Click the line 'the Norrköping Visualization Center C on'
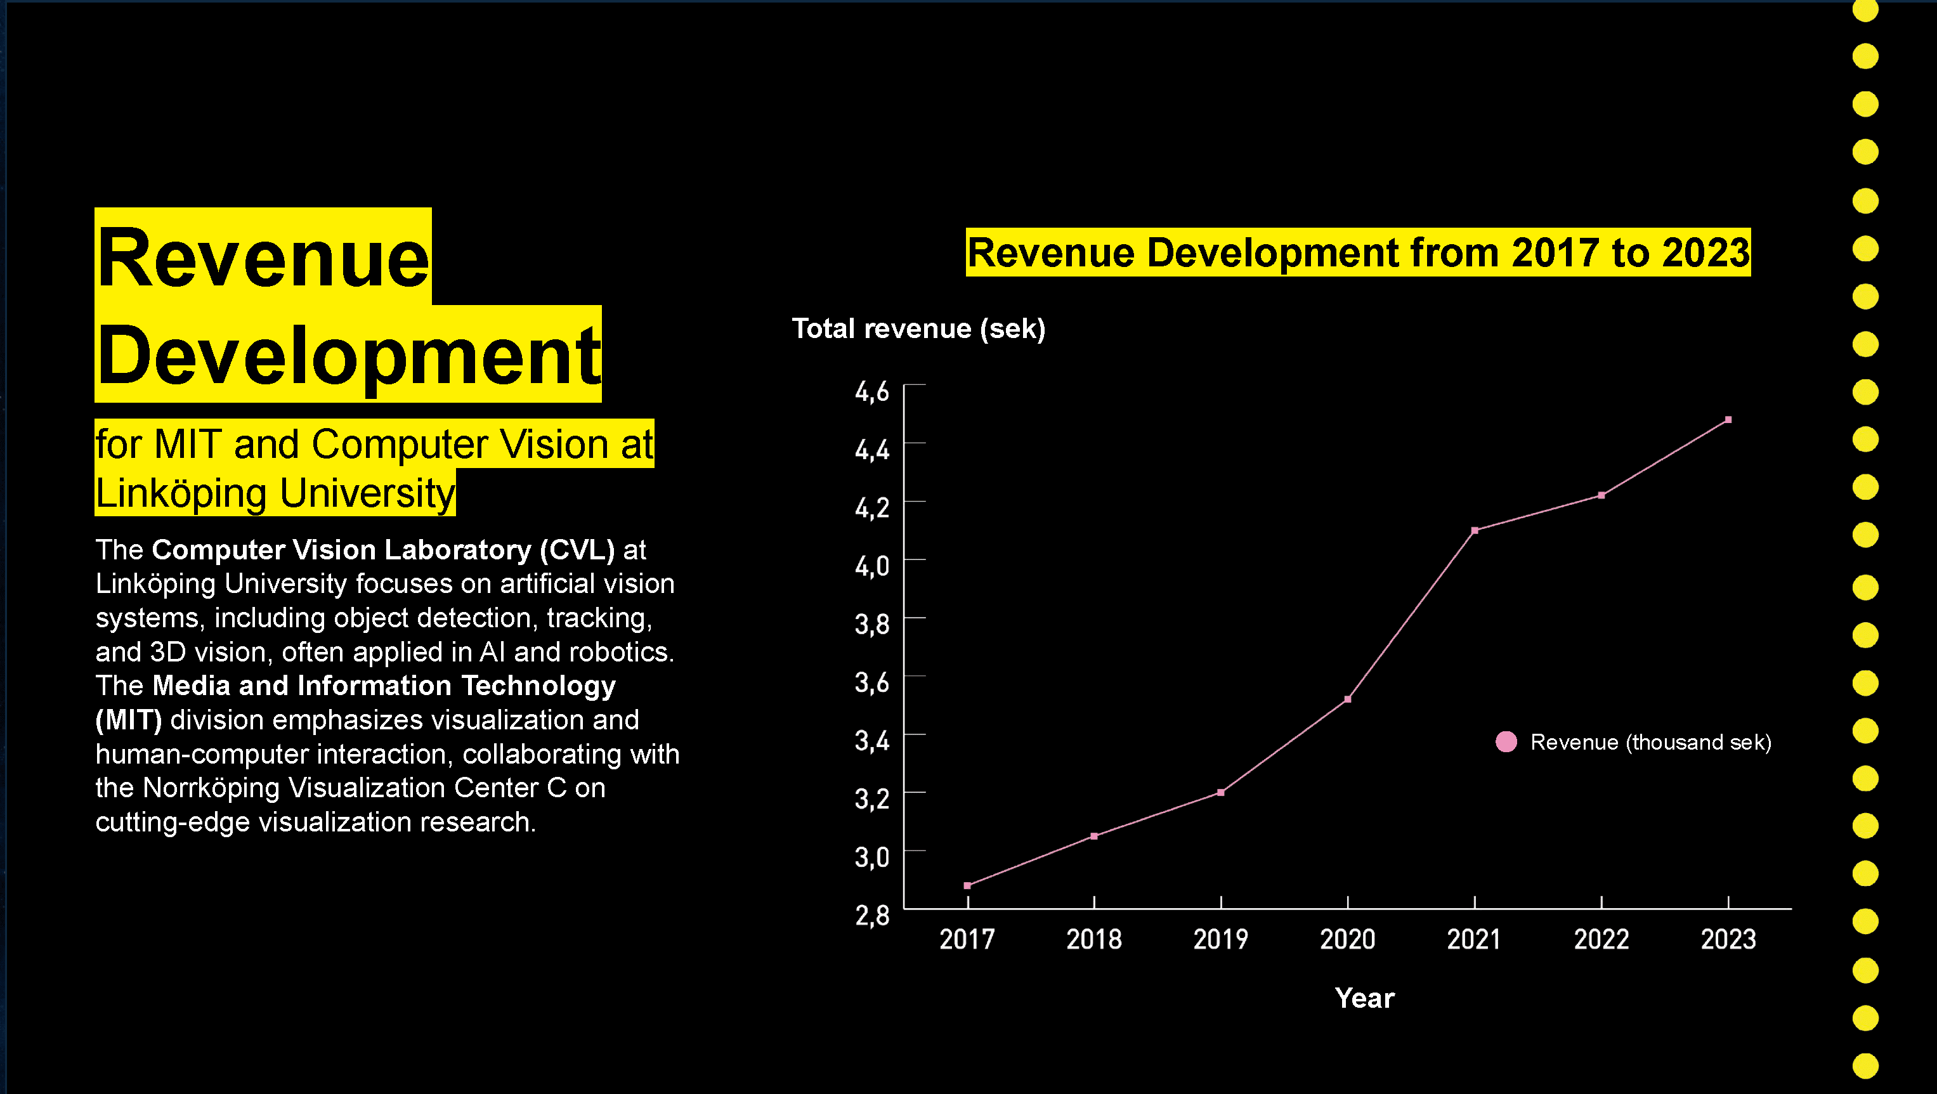1937x1094 pixels. tap(350, 788)
